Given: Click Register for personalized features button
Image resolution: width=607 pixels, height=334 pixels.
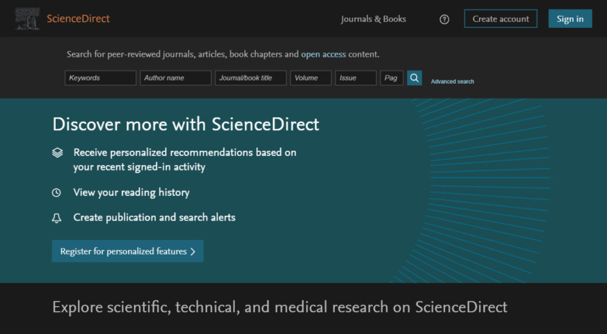Looking at the screenshot, I should pos(128,251).
